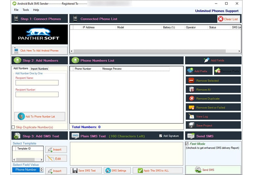Open the File menu
The image size is (253, 175).
pos(16,10)
